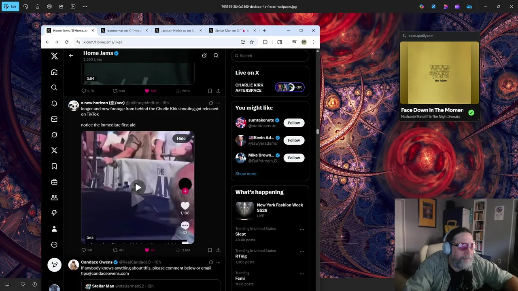Click the compose post feather button

tap(54, 265)
